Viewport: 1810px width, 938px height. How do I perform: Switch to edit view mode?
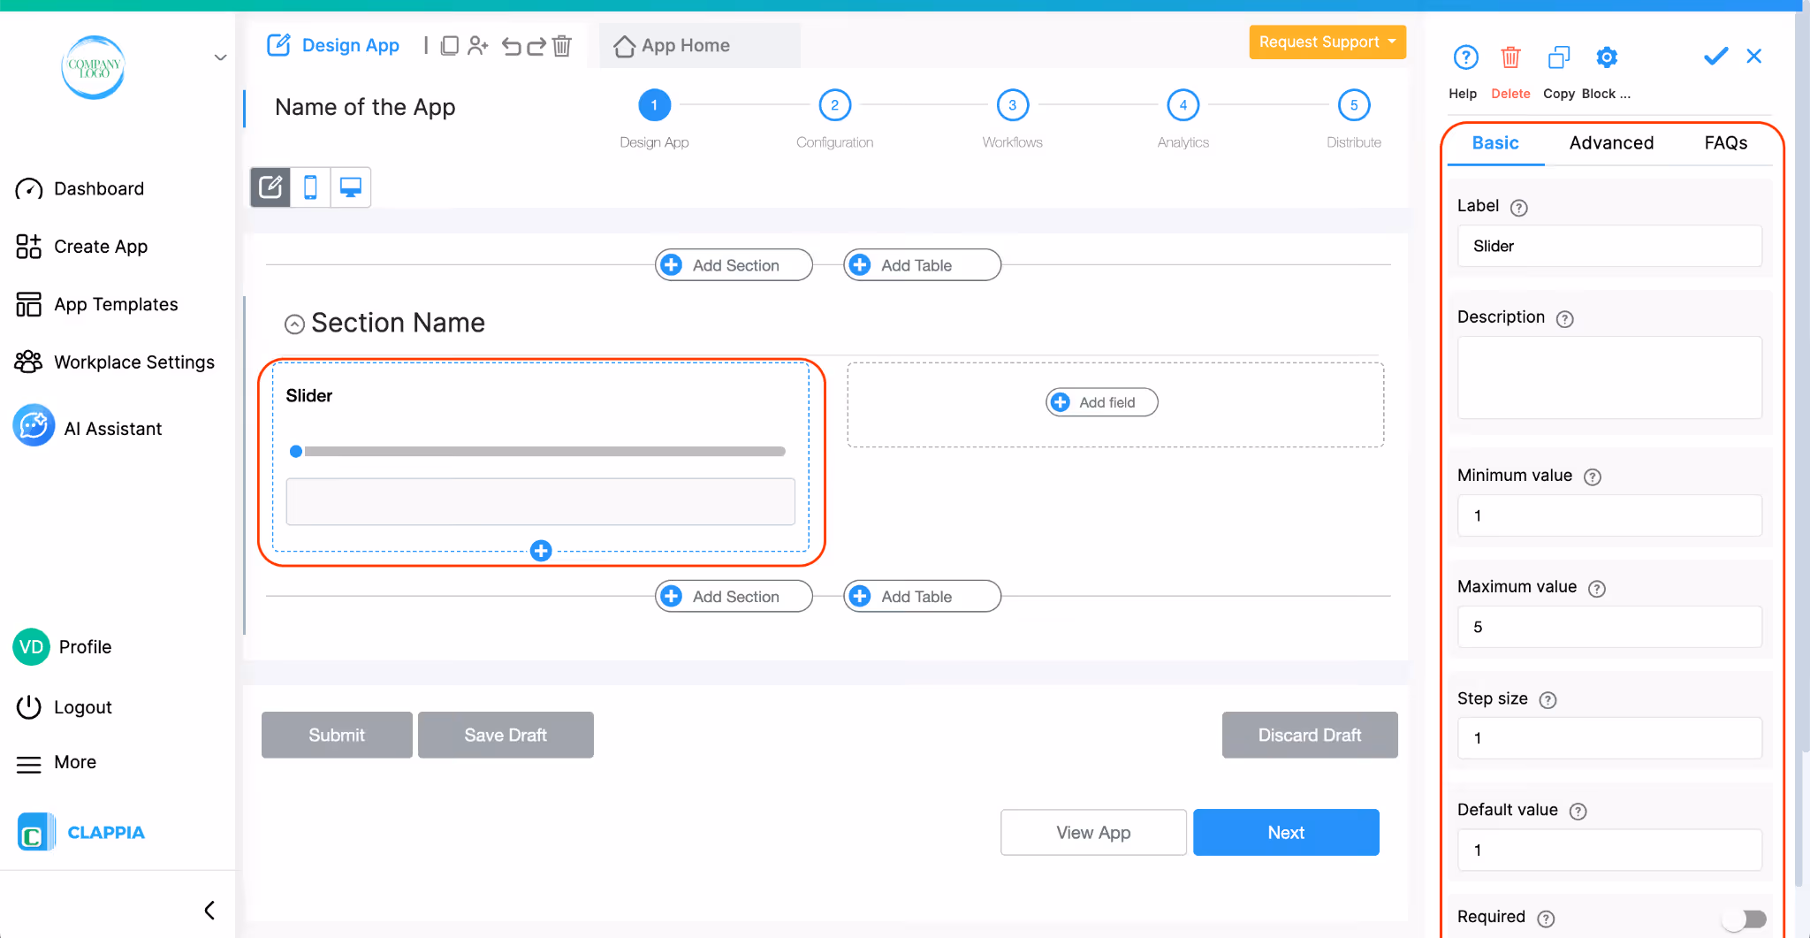pyautogui.click(x=270, y=187)
